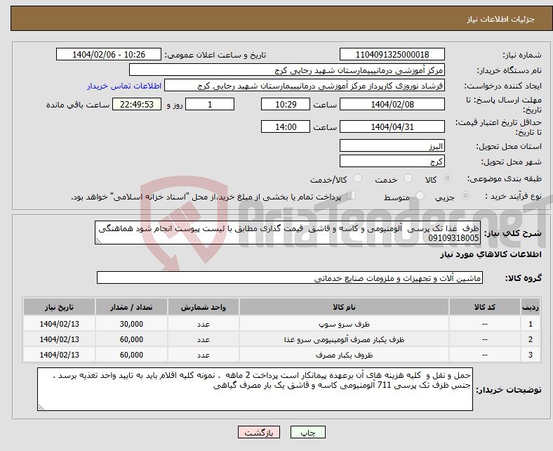Click the گروه کالا product group field
The width and height of the screenshot is (553, 451).
(x=290, y=278)
